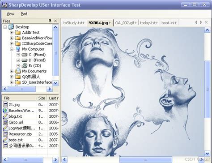Switch to the boot.ini+ tab
This screenshot has width=212, height=163.
click(169, 23)
